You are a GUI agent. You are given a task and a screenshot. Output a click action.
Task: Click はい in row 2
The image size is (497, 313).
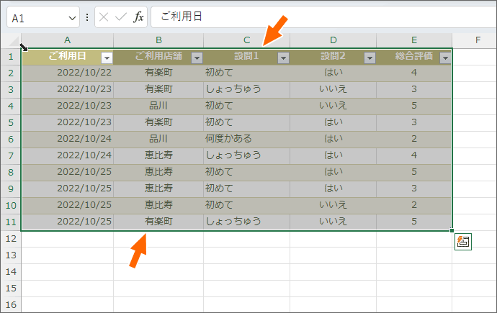[333, 73]
